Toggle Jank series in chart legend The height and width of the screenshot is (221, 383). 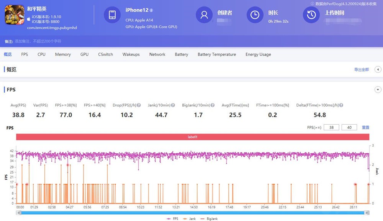pyautogui.click(x=189, y=219)
